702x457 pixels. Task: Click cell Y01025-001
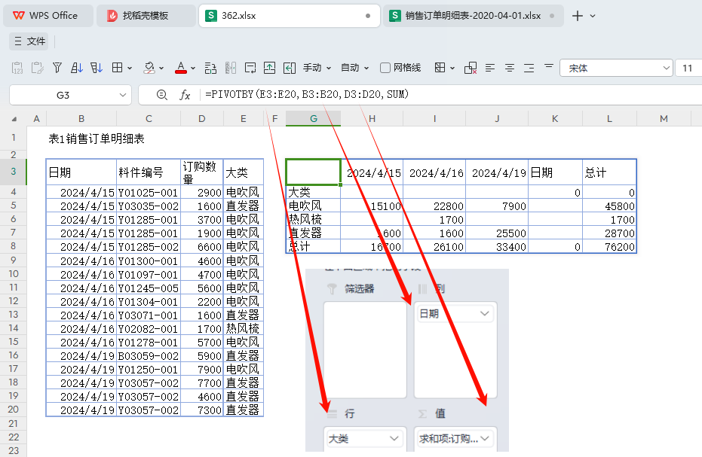[149, 193]
